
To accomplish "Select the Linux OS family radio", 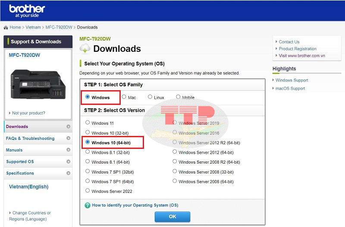I will [150, 97].
